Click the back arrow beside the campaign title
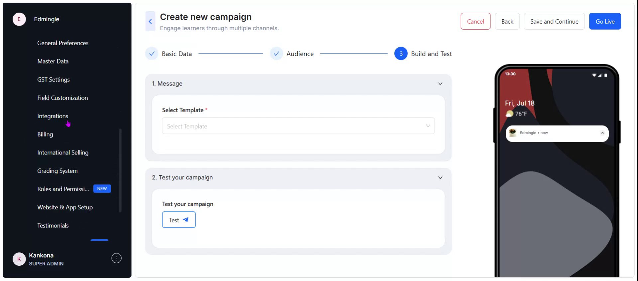The image size is (638, 281). pyautogui.click(x=150, y=22)
